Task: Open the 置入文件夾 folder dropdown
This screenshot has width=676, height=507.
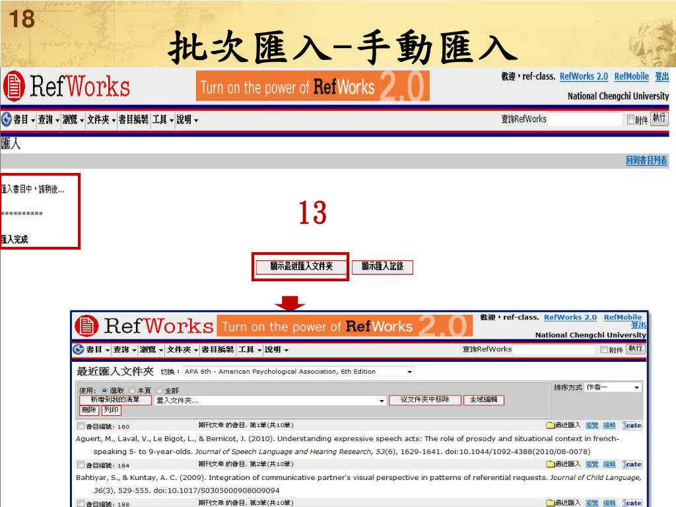Action: coord(270,401)
